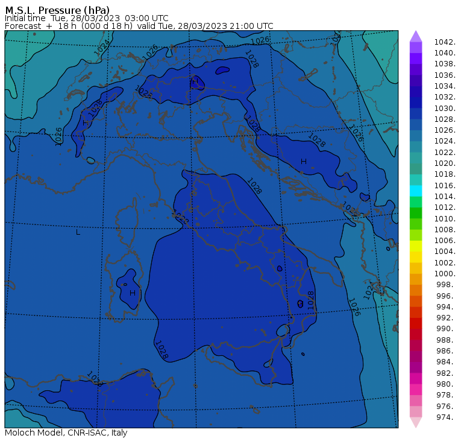Click the legend label '1036.'
This screenshot has width=458, height=441.
pos(445,75)
